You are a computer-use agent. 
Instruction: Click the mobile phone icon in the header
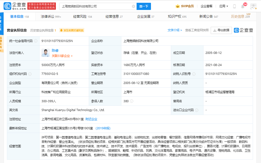click(234, 6)
